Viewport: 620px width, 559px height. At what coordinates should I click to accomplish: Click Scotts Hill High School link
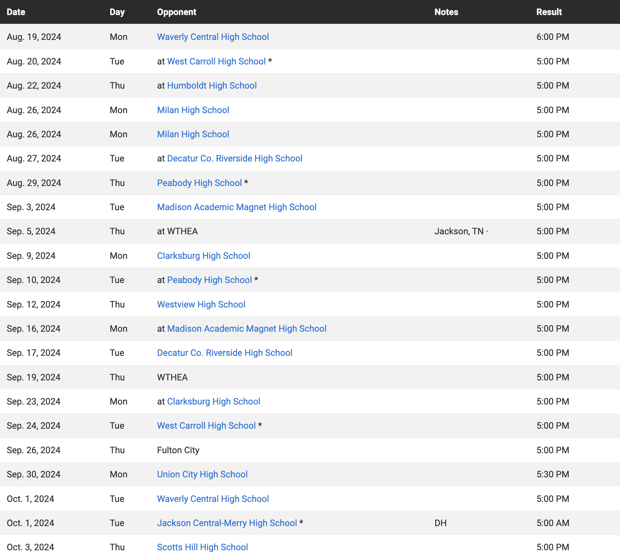[202, 547]
